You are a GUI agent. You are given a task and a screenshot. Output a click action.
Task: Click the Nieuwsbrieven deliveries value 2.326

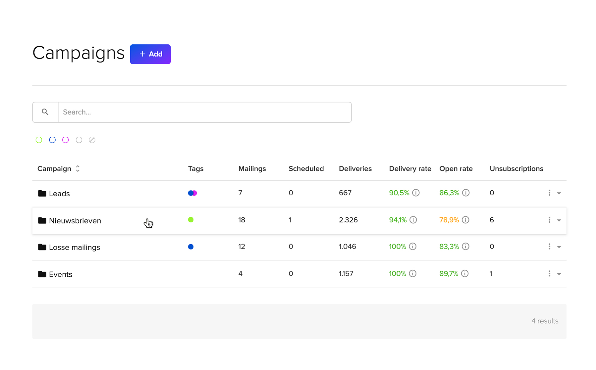pos(348,220)
